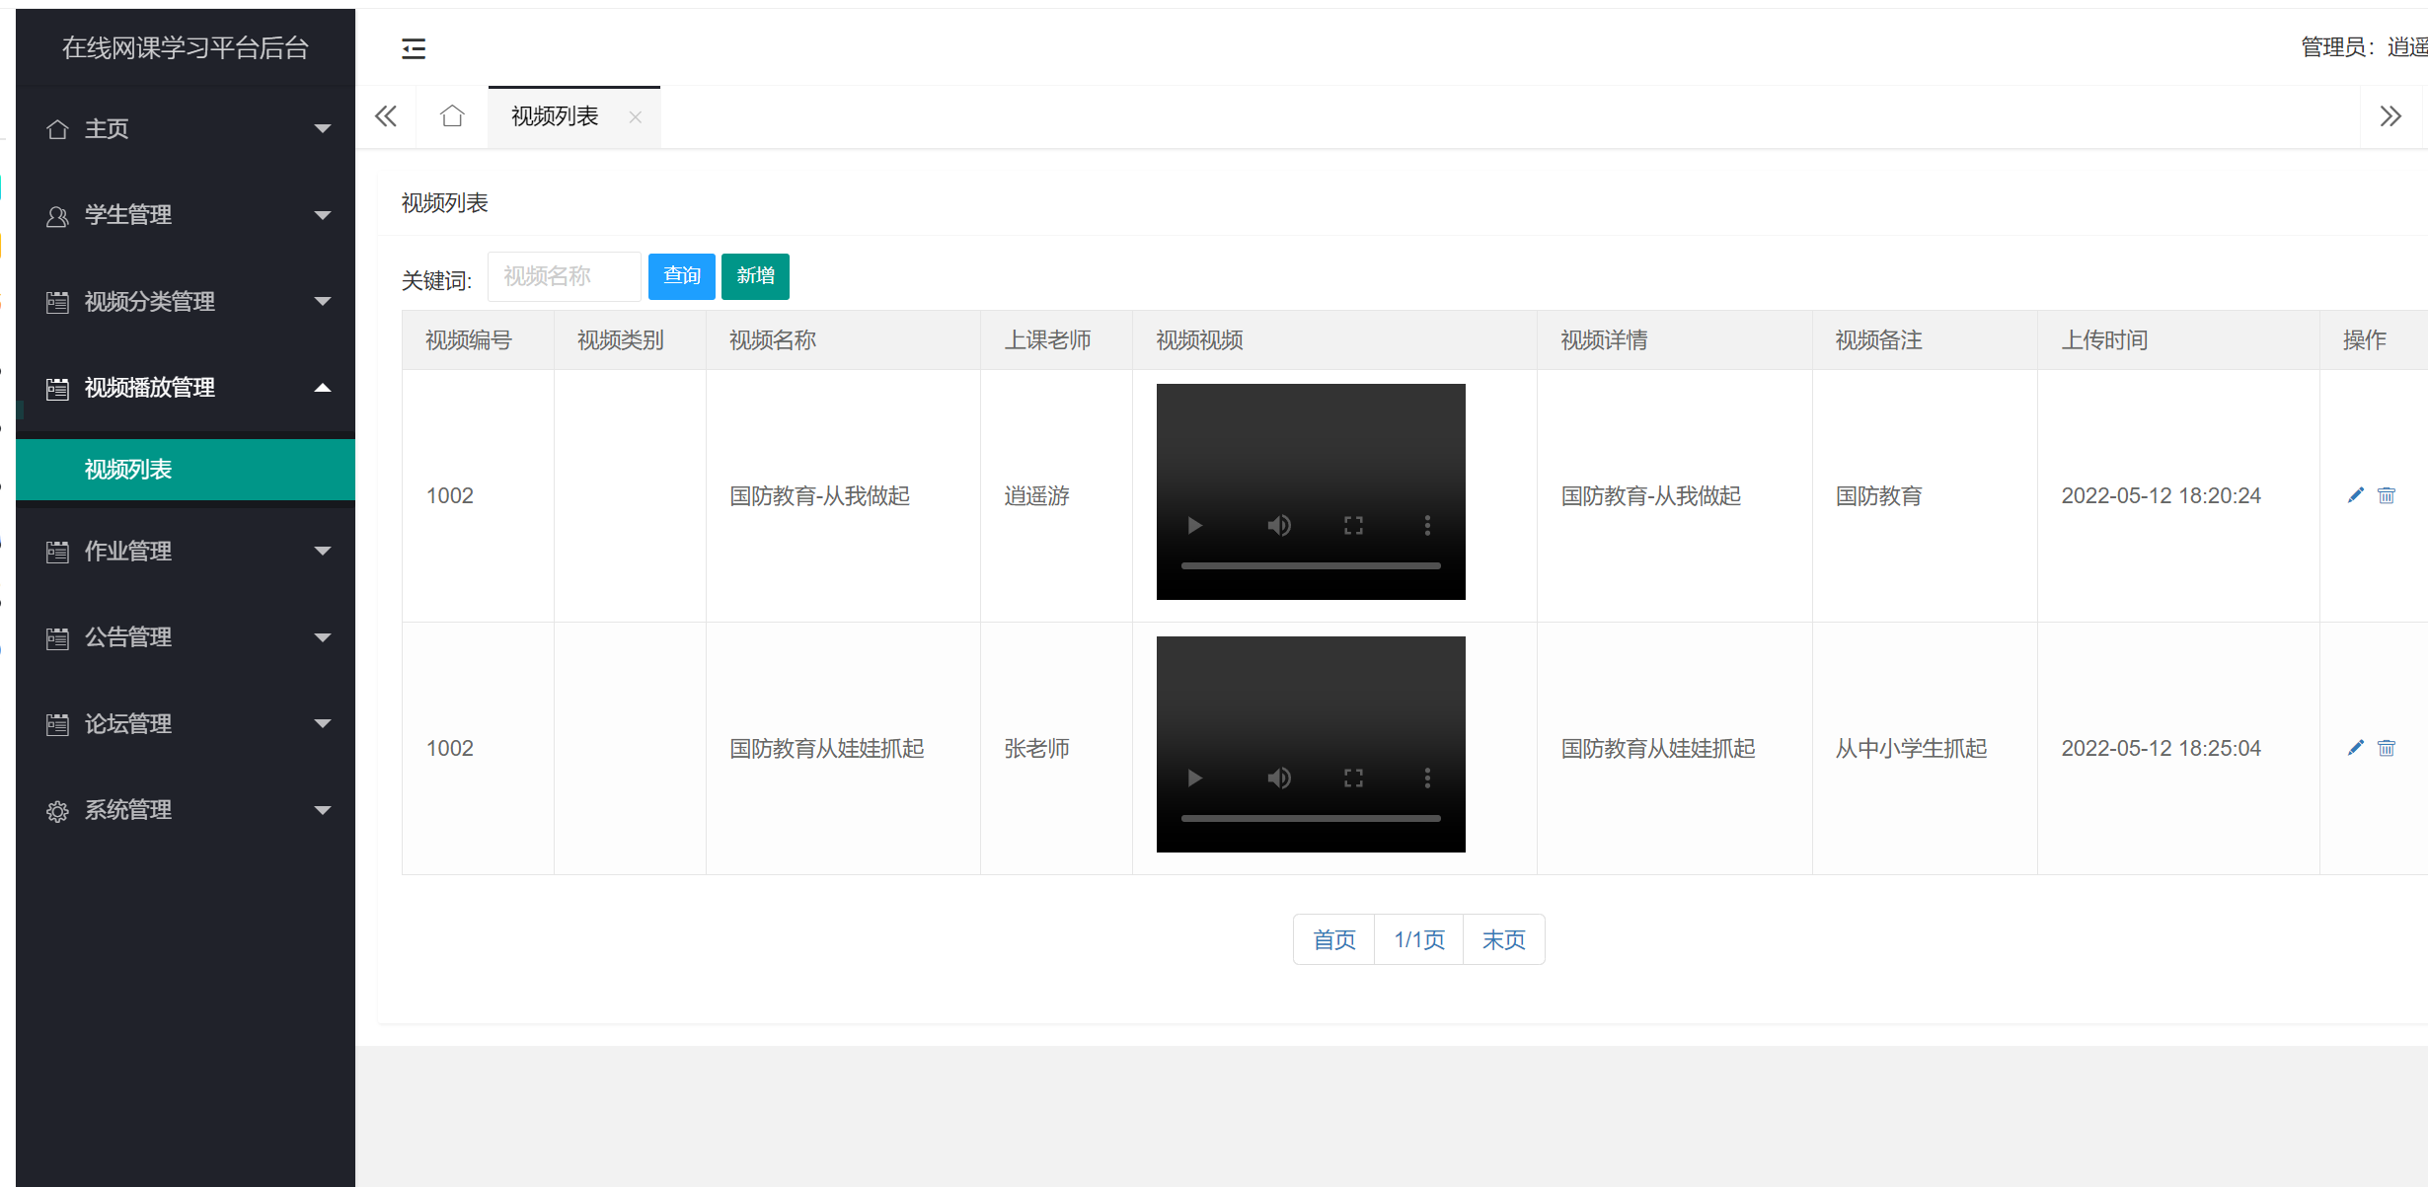
Task: Click the 查询 search button
Action: pos(681,276)
